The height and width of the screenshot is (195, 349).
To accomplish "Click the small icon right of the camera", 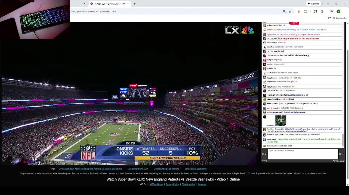I will [266, 154].
